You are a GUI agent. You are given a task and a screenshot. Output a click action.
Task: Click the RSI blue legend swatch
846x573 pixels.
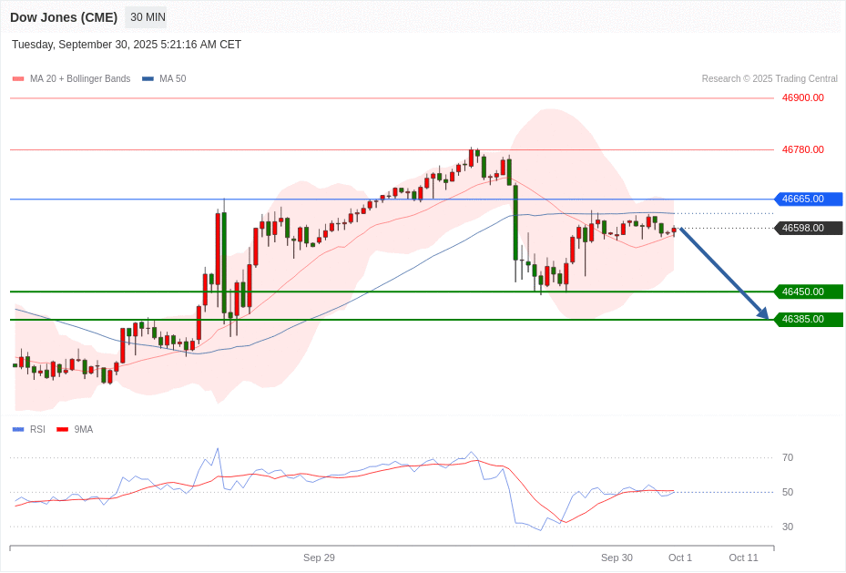(x=18, y=429)
